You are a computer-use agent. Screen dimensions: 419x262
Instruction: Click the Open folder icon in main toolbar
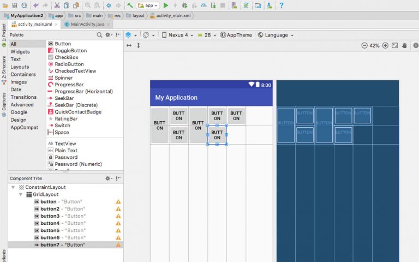coord(5,5)
